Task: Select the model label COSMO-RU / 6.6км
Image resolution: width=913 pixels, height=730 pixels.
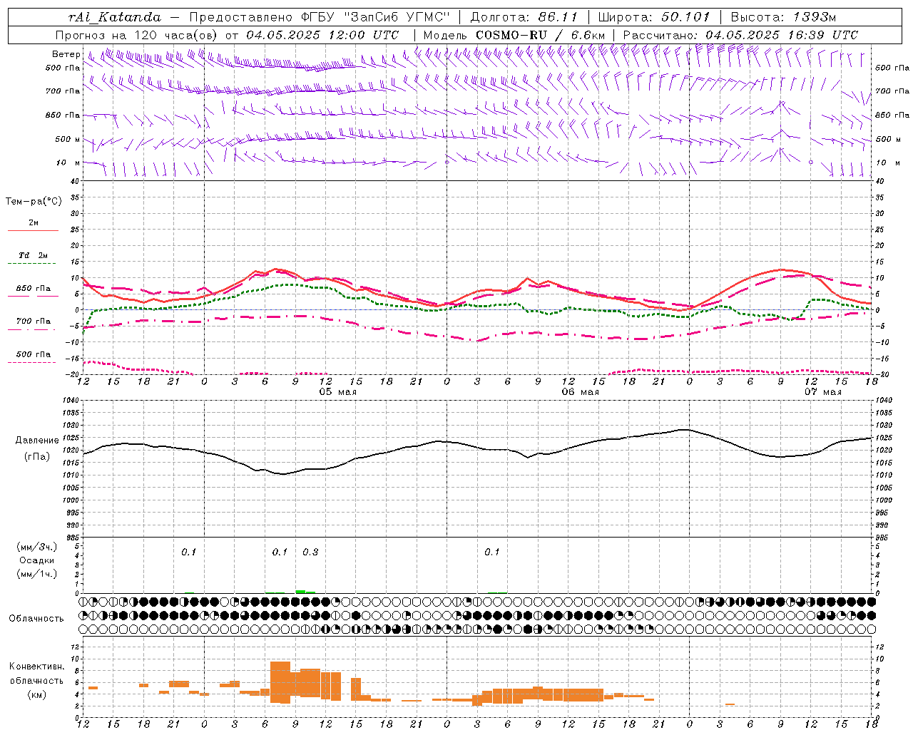Action: [540, 35]
